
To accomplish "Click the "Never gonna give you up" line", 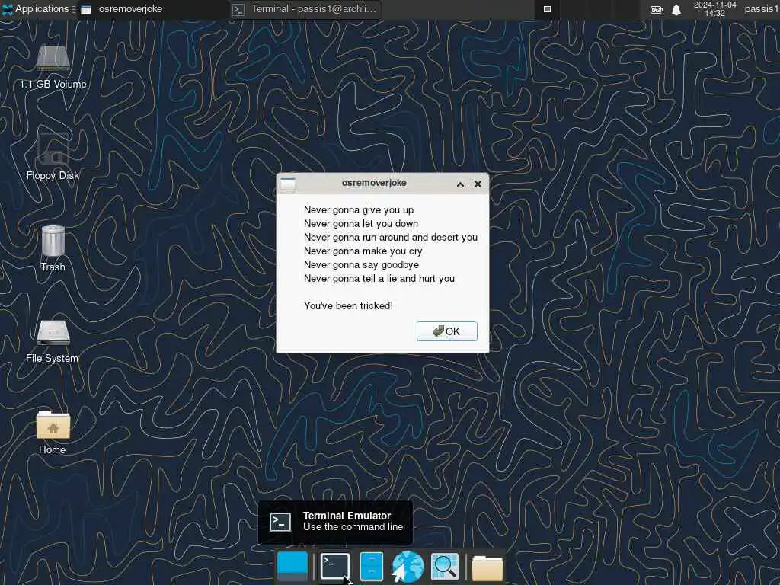I will 359,210.
